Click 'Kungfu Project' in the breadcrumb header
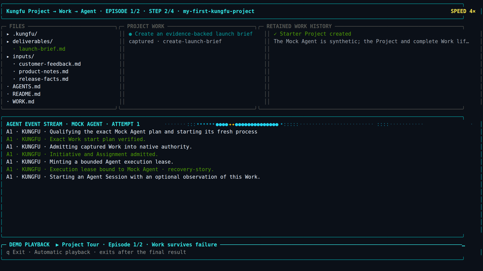Screen dimensions: 483x271 point(28,11)
